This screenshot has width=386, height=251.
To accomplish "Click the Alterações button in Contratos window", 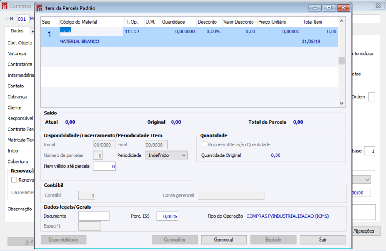I will pos(366,231).
